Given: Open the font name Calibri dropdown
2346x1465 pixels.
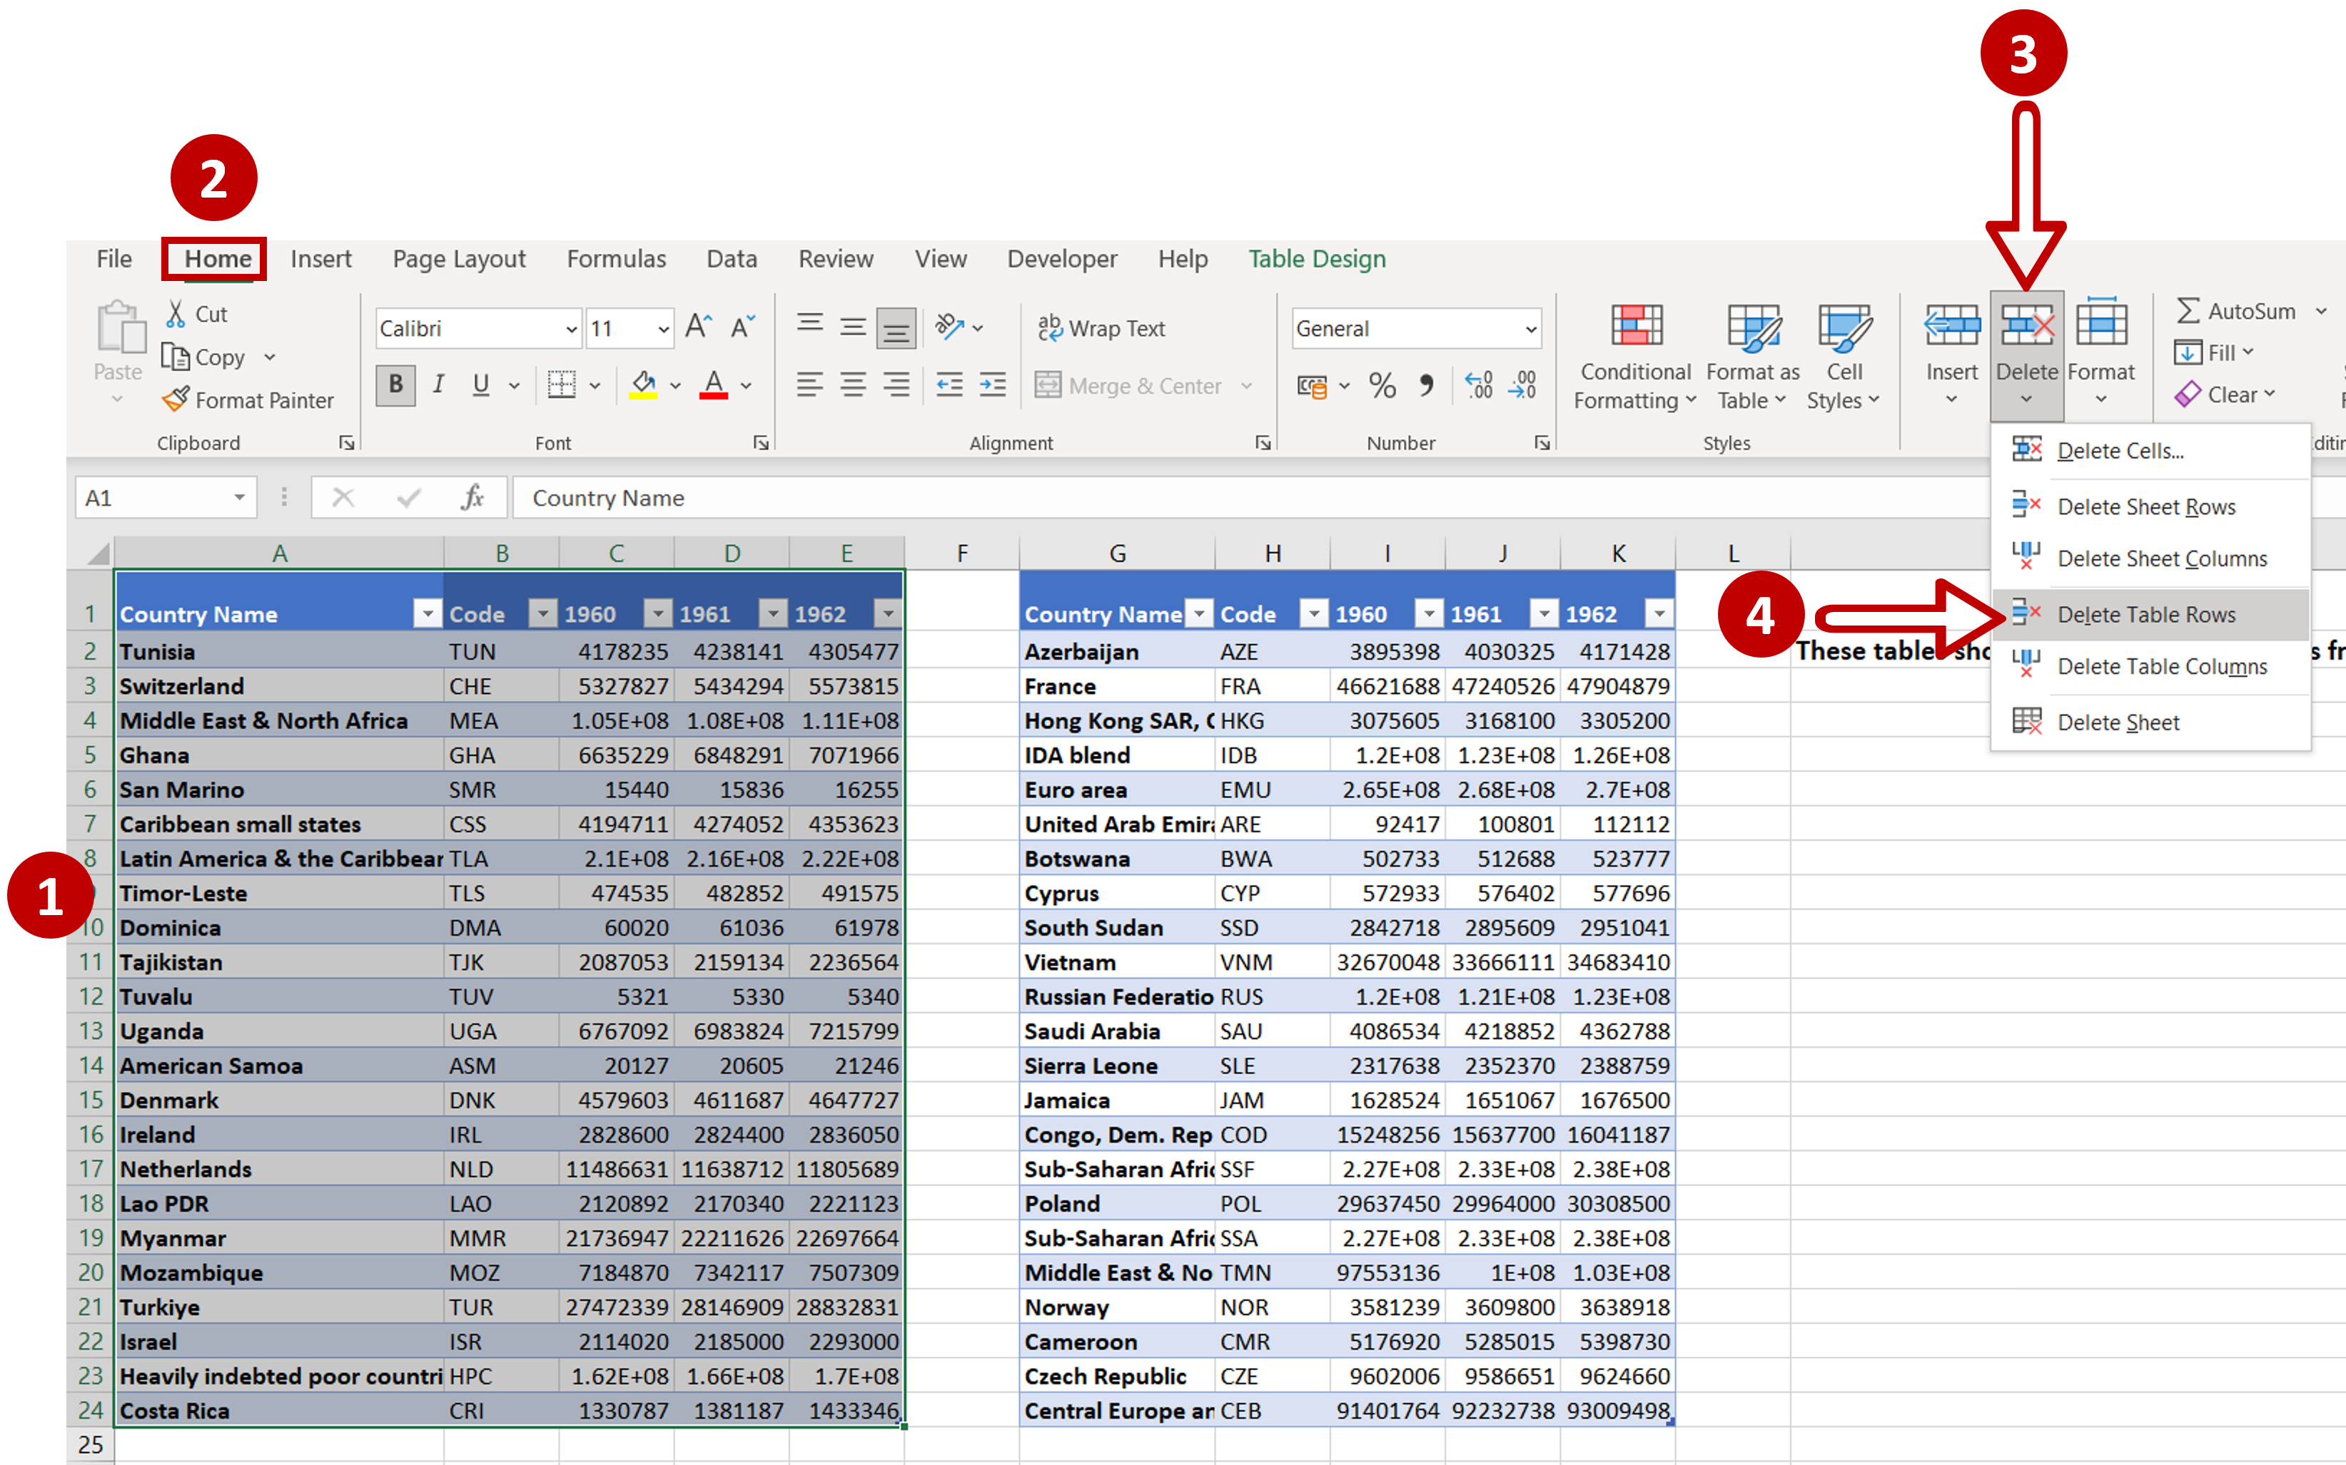Looking at the screenshot, I should [571, 330].
